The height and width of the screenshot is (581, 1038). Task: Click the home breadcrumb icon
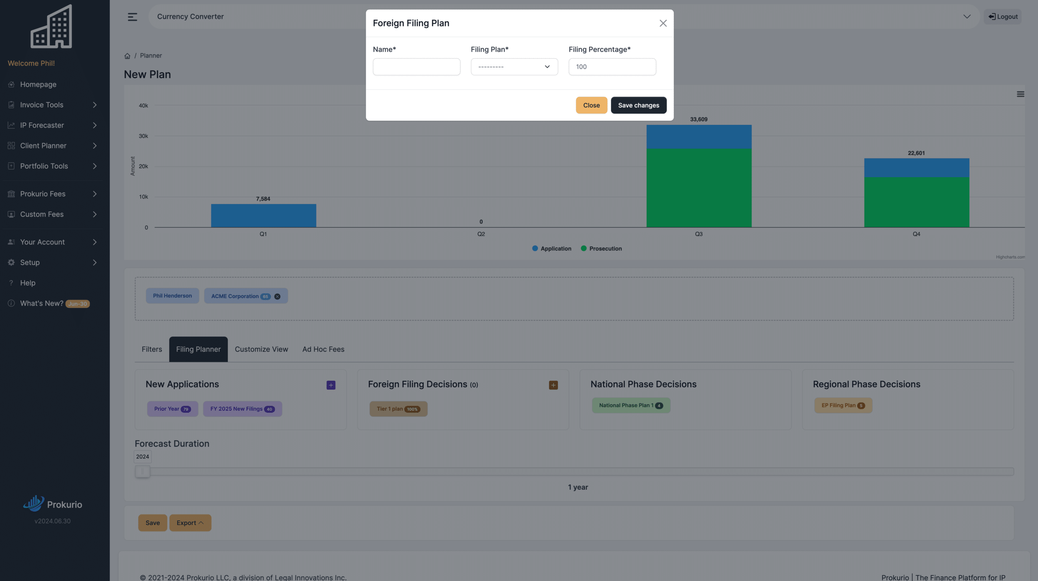click(127, 56)
